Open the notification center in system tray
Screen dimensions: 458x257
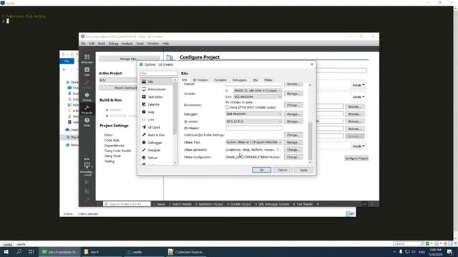[450, 252]
